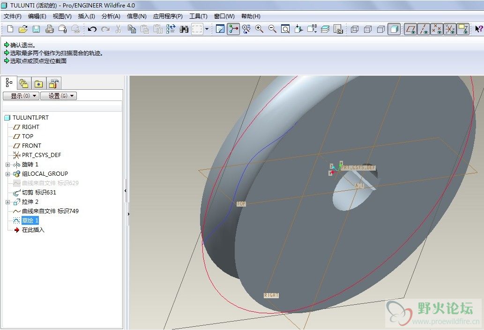484x330 pixels.
Task: Click the Repaint screen icon
Action: 220,29
